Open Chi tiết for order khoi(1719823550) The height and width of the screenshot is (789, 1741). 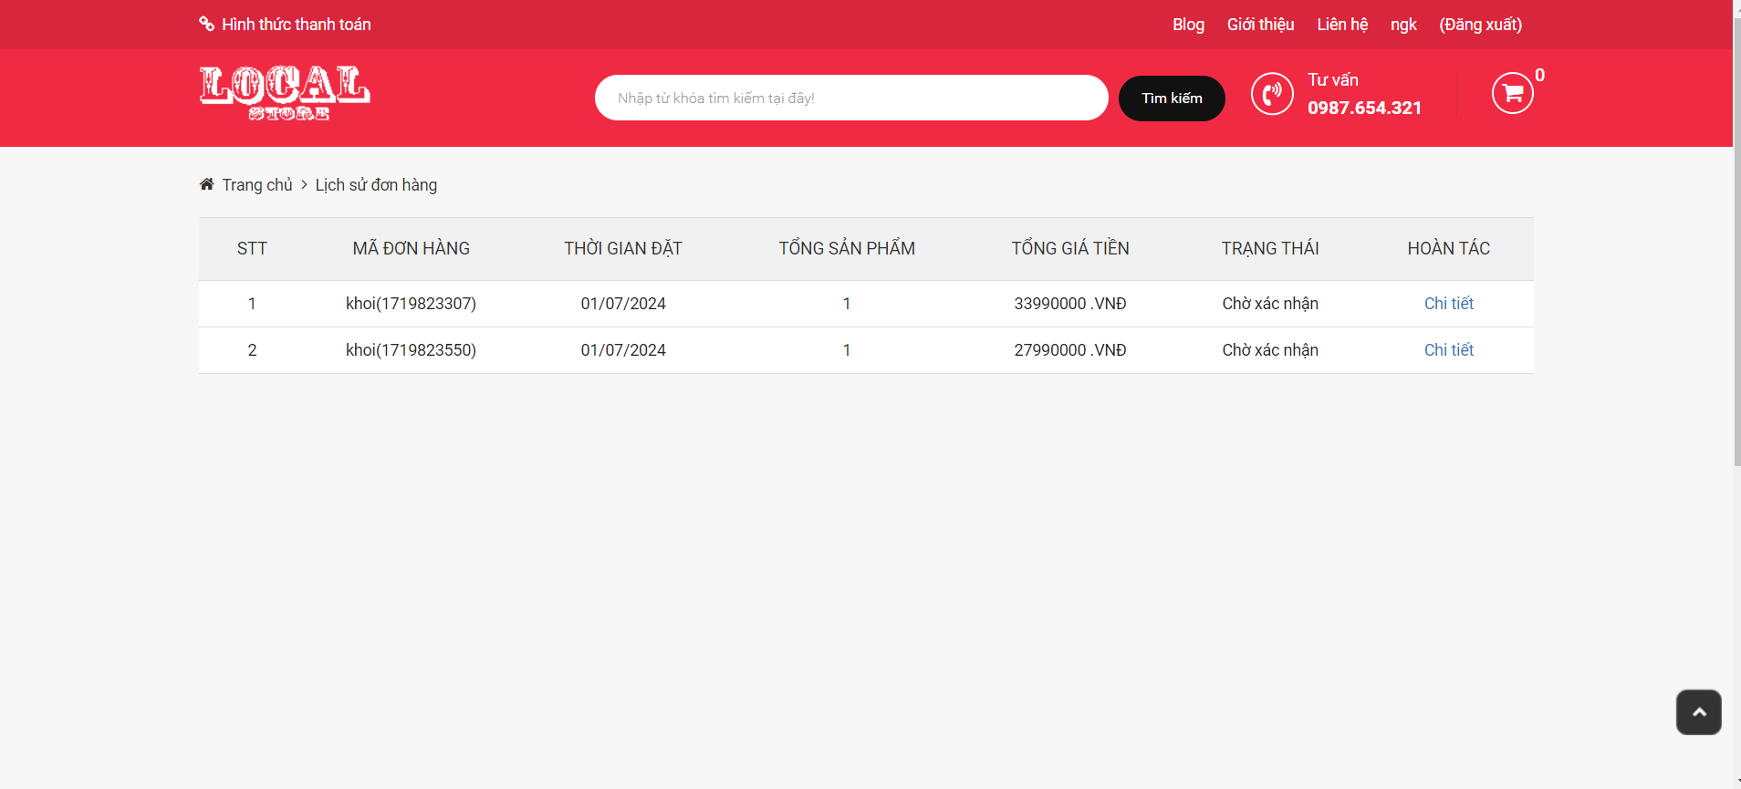coord(1448,350)
